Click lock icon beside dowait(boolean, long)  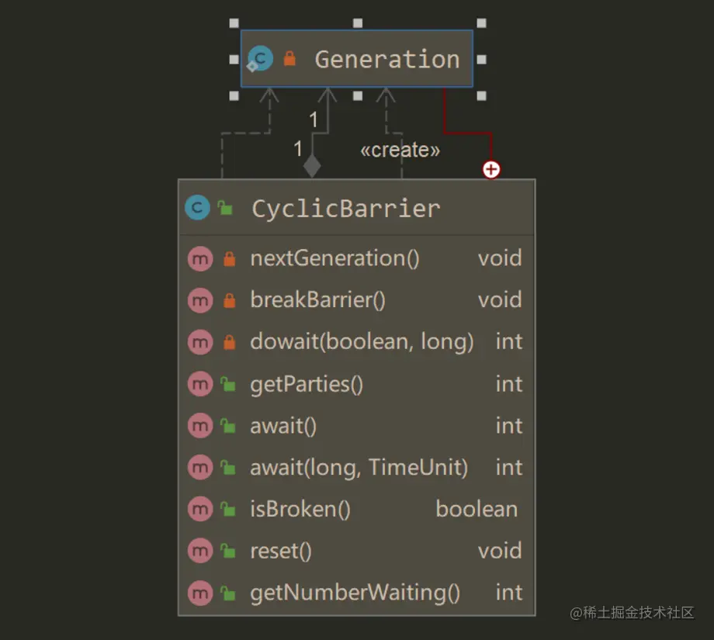(230, 342)
